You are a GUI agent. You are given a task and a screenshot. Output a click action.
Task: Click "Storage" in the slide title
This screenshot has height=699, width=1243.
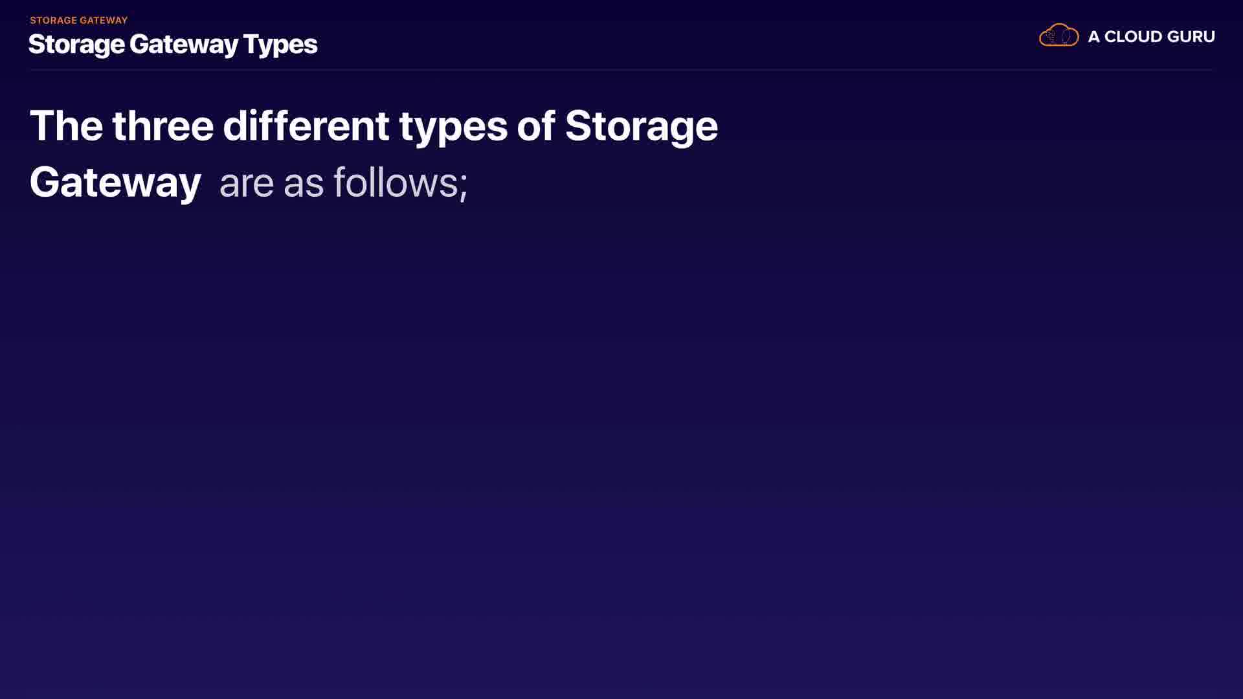76,44
